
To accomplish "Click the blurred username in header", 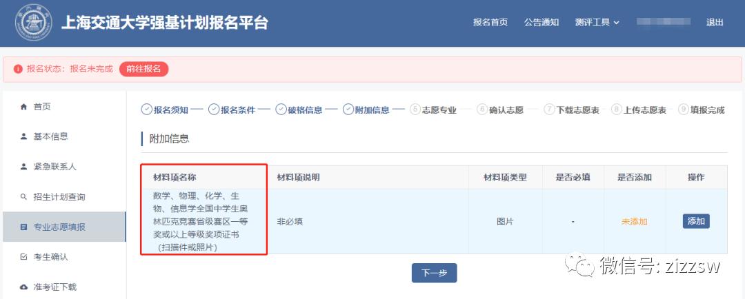I will click(x=664, y=22).
